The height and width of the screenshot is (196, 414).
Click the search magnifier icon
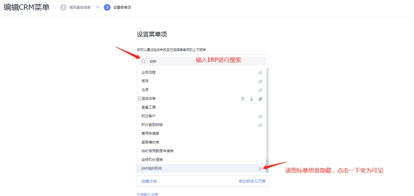click(143, 61)
